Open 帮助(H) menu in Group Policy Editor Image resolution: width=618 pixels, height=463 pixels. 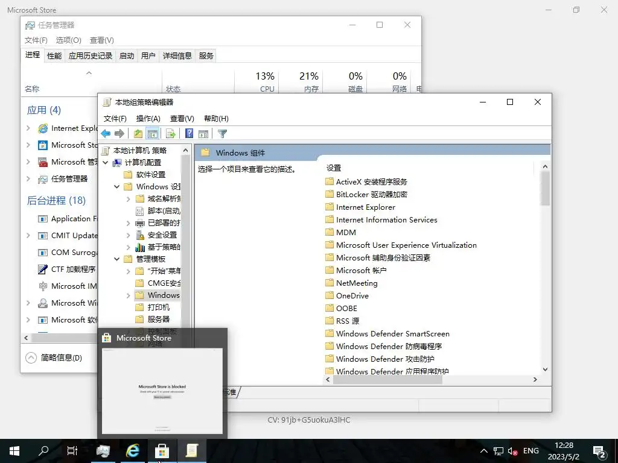point(216,119)
